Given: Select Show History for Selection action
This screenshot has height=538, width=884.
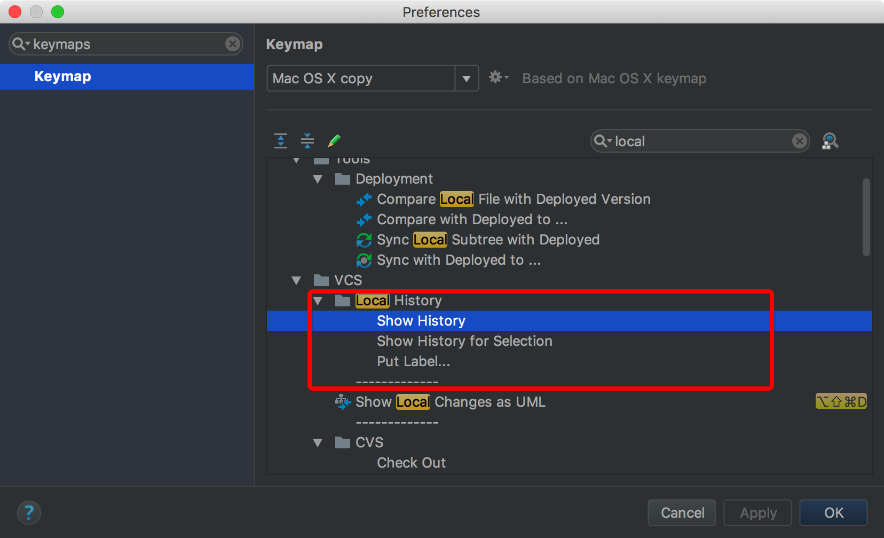Looking at the screenshot, I should pyautogui.click(x=570, y=341).
